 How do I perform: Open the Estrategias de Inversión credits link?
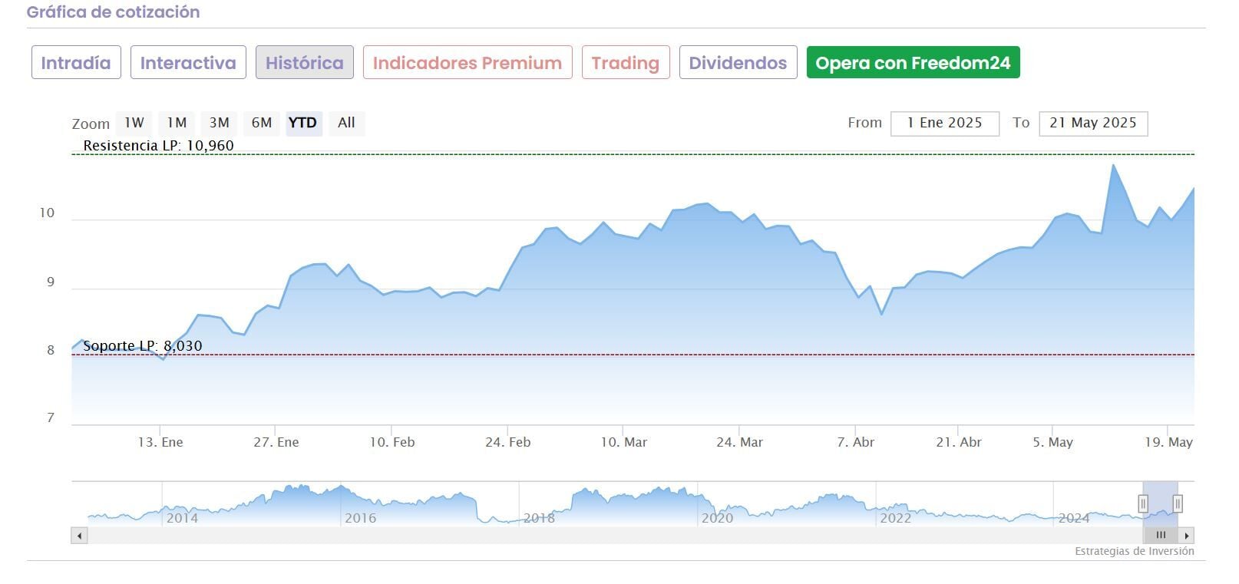click(1134, 552)
